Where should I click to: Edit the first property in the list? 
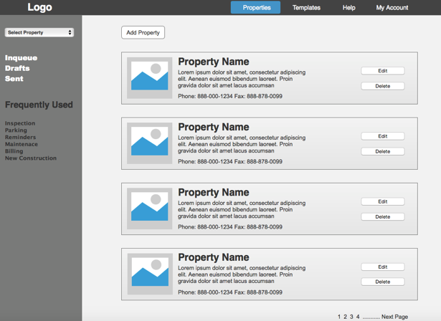(x=382, y=71)
